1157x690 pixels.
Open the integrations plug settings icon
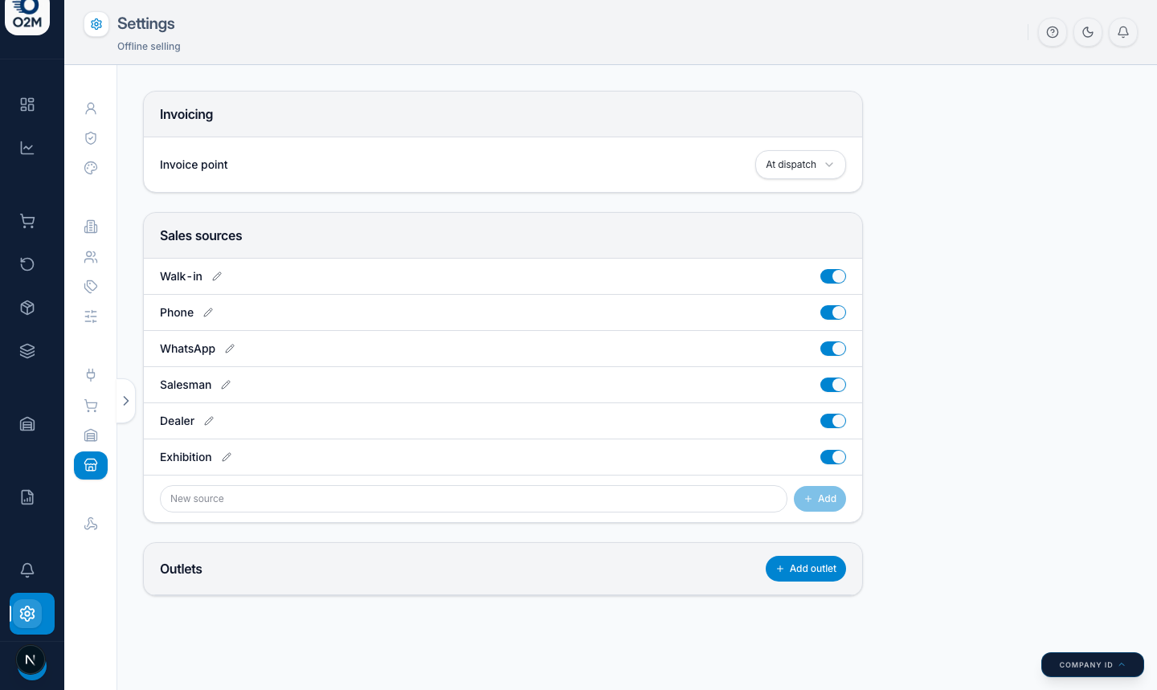[91, 375]
